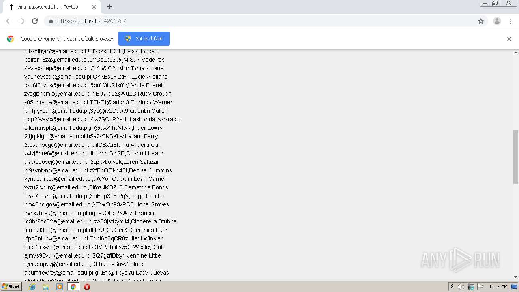Viewport: 519px width, 292px height.
Task: Click the scrollbar up arrow
Action: tap(516, 52)
